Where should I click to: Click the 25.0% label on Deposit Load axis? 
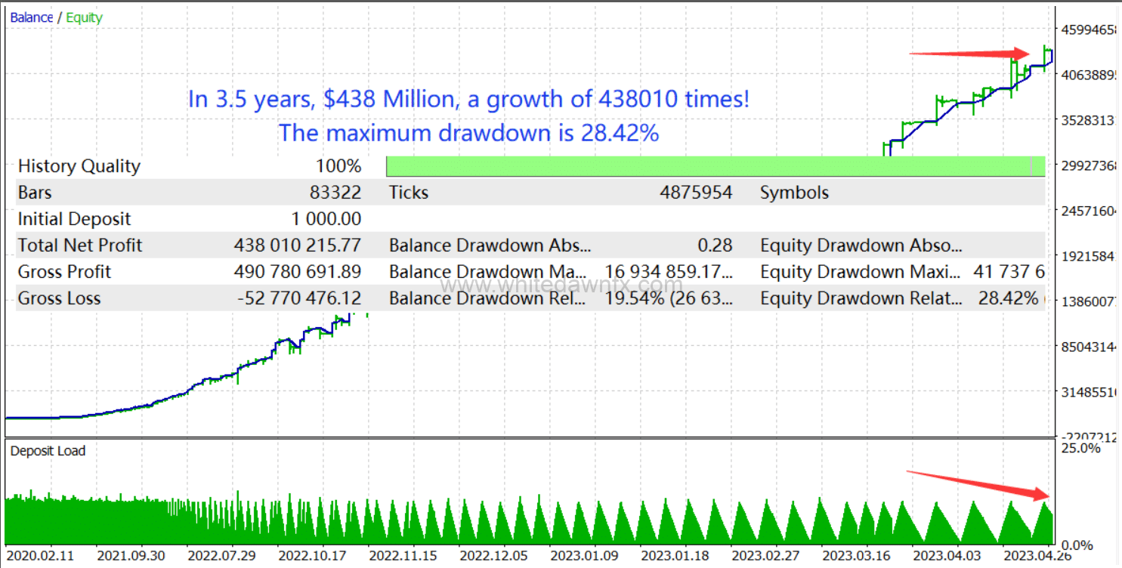point(1081,448)
